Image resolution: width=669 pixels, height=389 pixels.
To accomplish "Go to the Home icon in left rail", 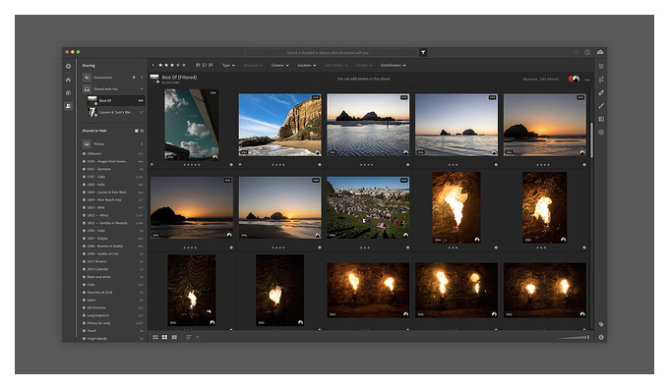I will coord(68,80).
